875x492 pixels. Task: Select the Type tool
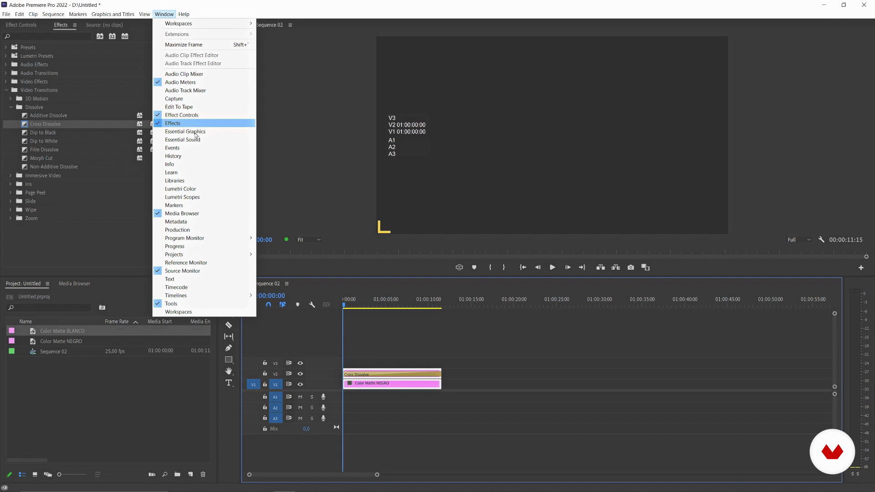(x=229, y=383)
